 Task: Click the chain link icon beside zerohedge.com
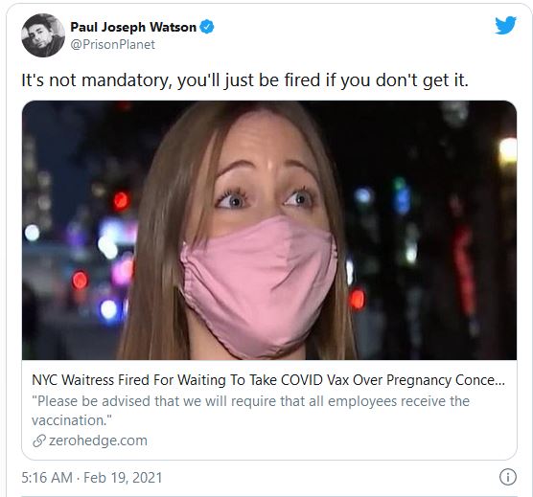39,441
